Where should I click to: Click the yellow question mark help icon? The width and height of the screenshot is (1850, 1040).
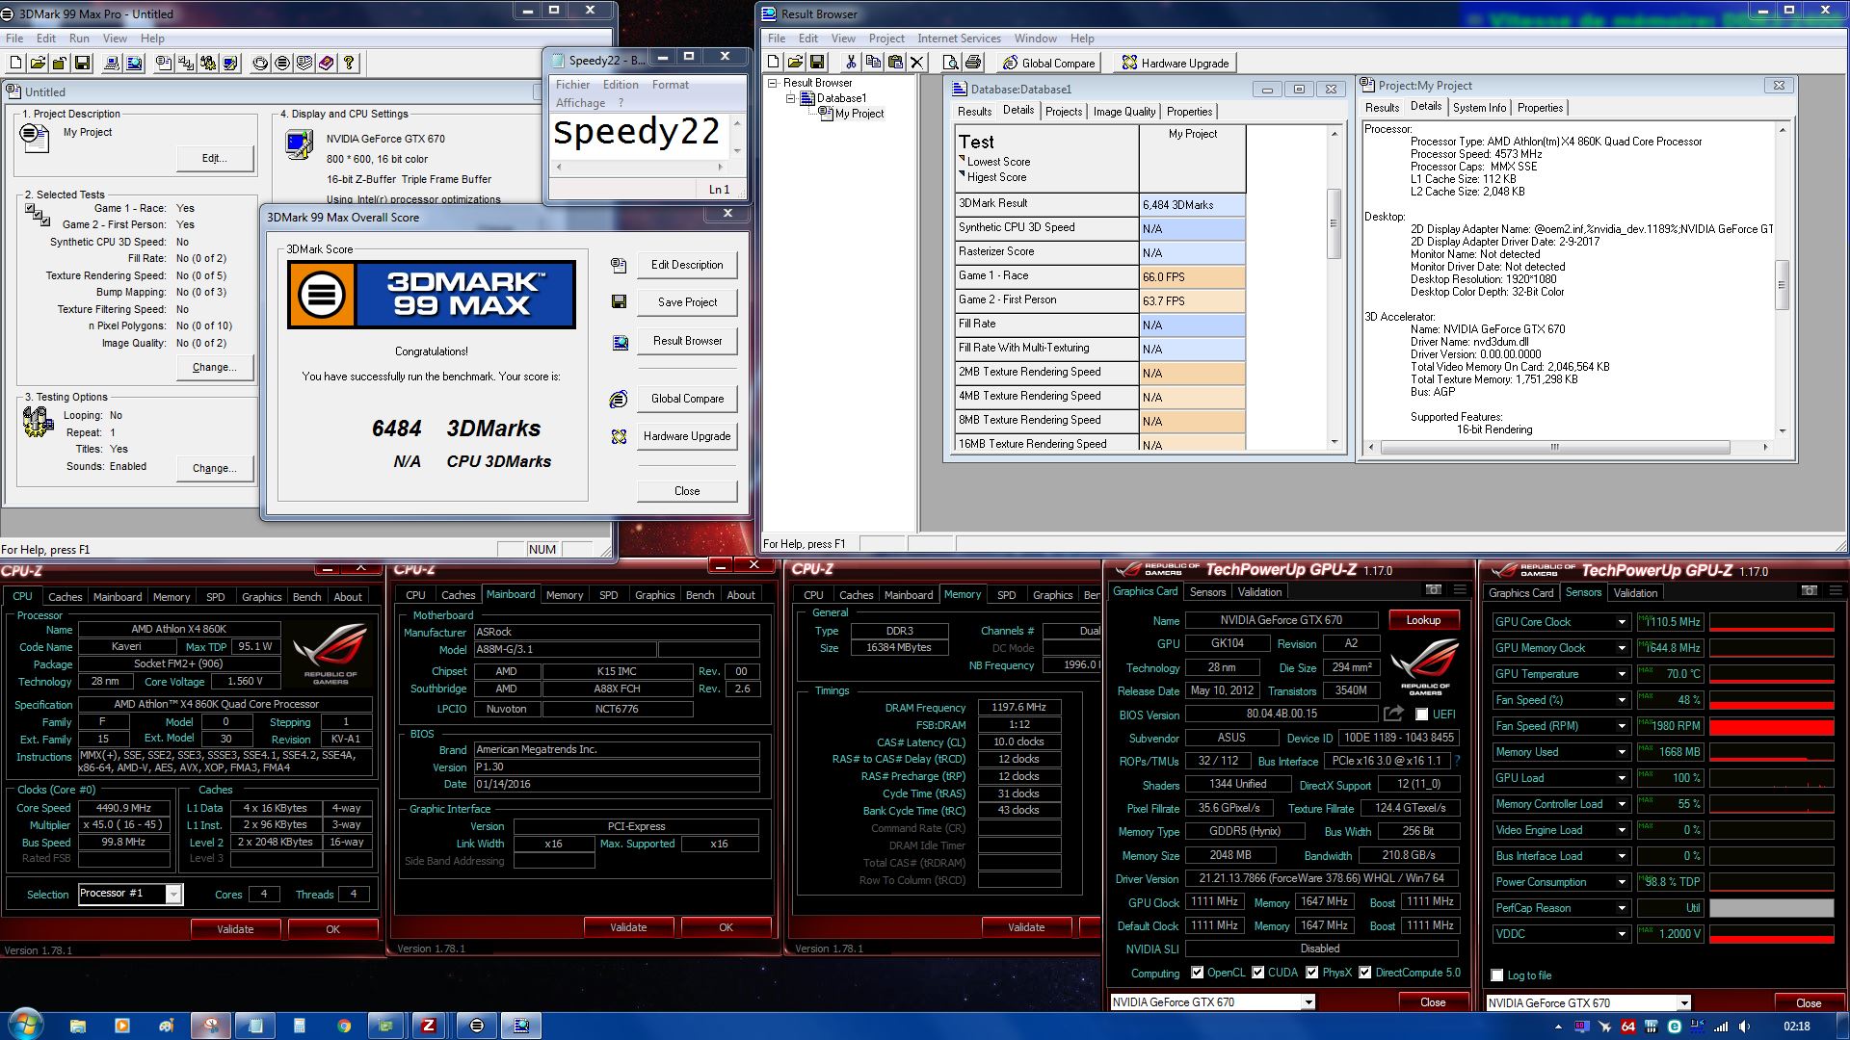click(x=349, y=64)
